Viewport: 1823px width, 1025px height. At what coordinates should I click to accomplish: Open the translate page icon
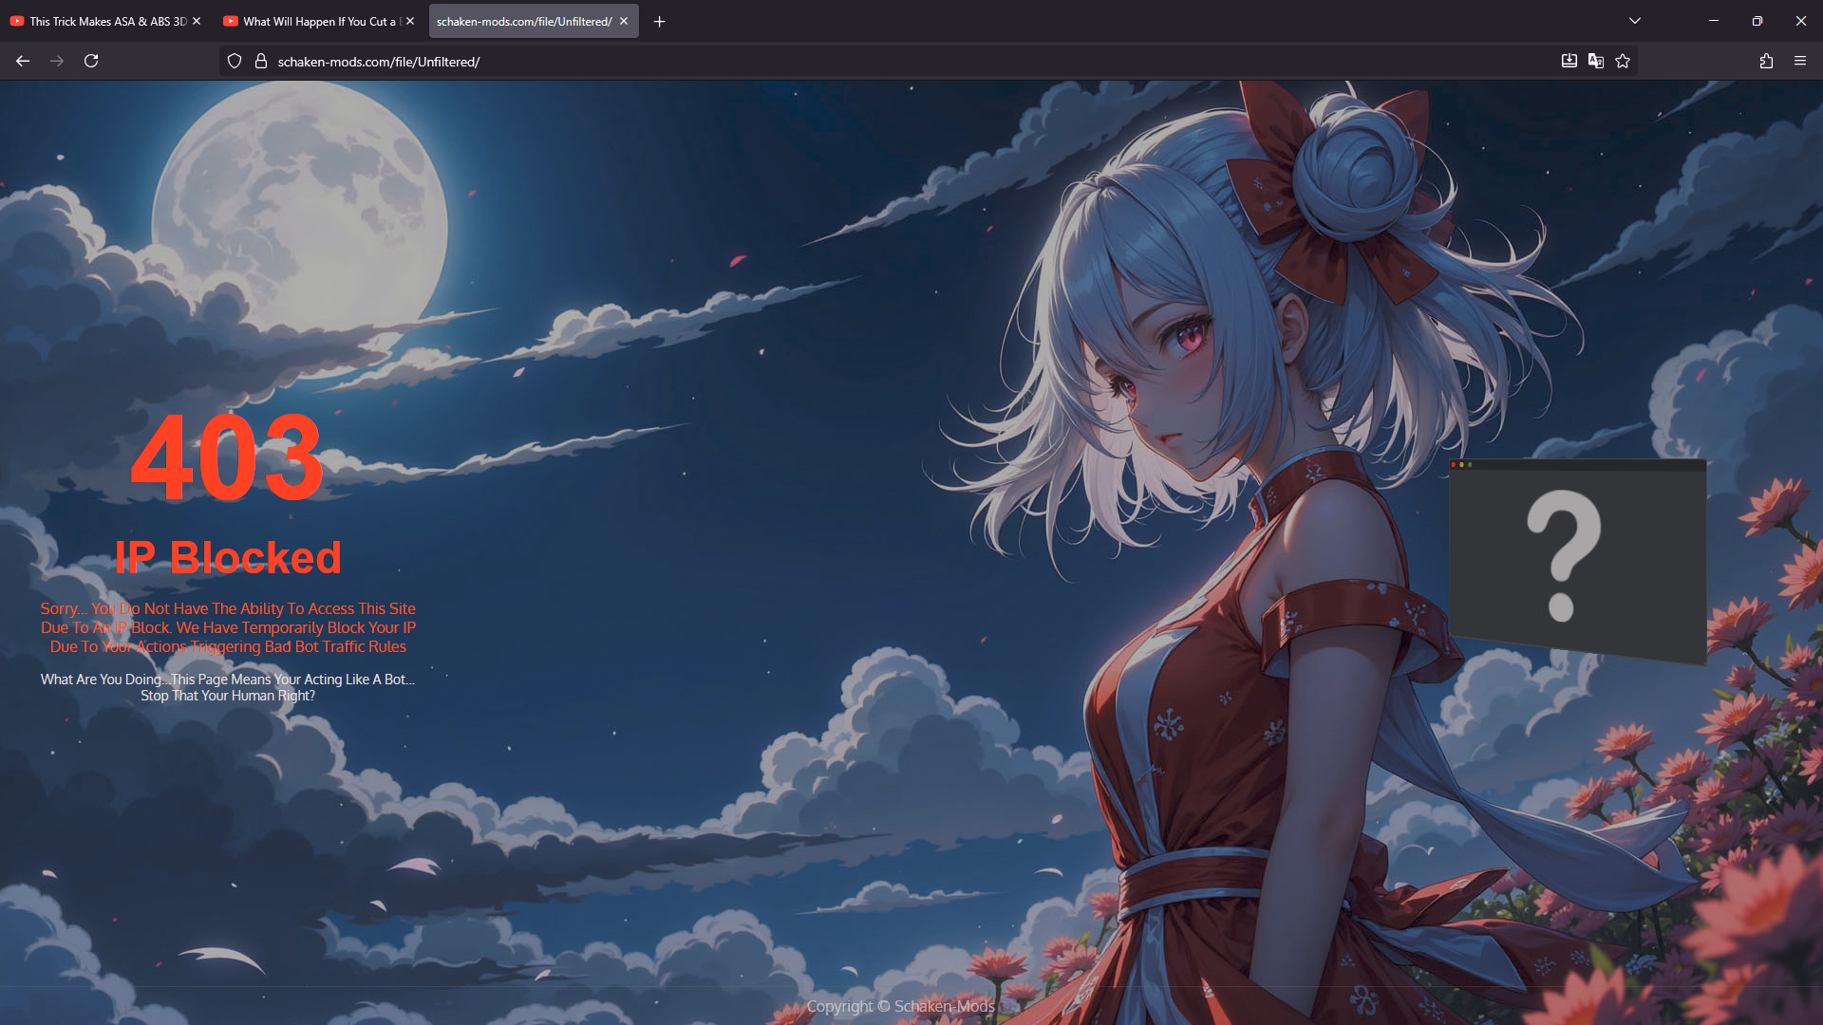1596,61
